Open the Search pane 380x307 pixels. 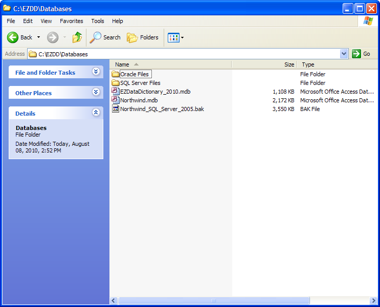point(105,37)
